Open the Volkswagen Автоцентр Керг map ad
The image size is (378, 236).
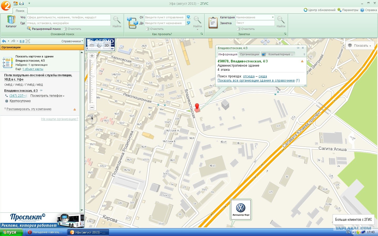pyautogui.click(x=241, y=209)
